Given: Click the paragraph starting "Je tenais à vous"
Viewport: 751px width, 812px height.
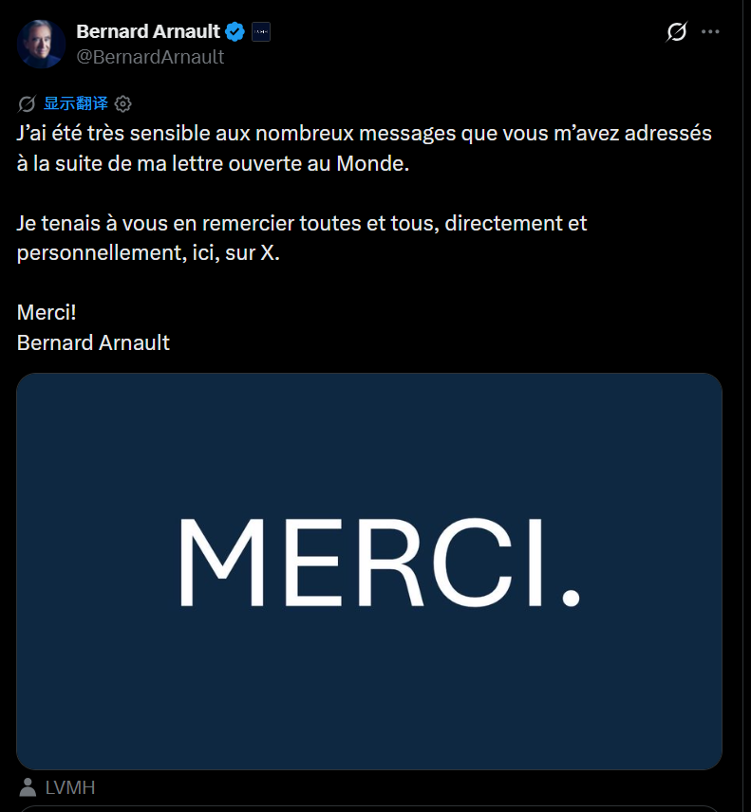Looking at the screenshot, I should tap(302, 238).
